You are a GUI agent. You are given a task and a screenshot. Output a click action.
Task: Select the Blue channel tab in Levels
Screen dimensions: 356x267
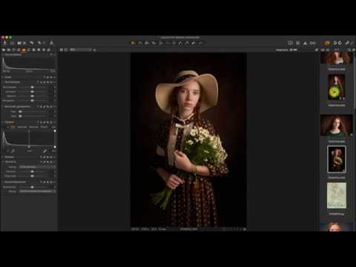tap(44, 127)
